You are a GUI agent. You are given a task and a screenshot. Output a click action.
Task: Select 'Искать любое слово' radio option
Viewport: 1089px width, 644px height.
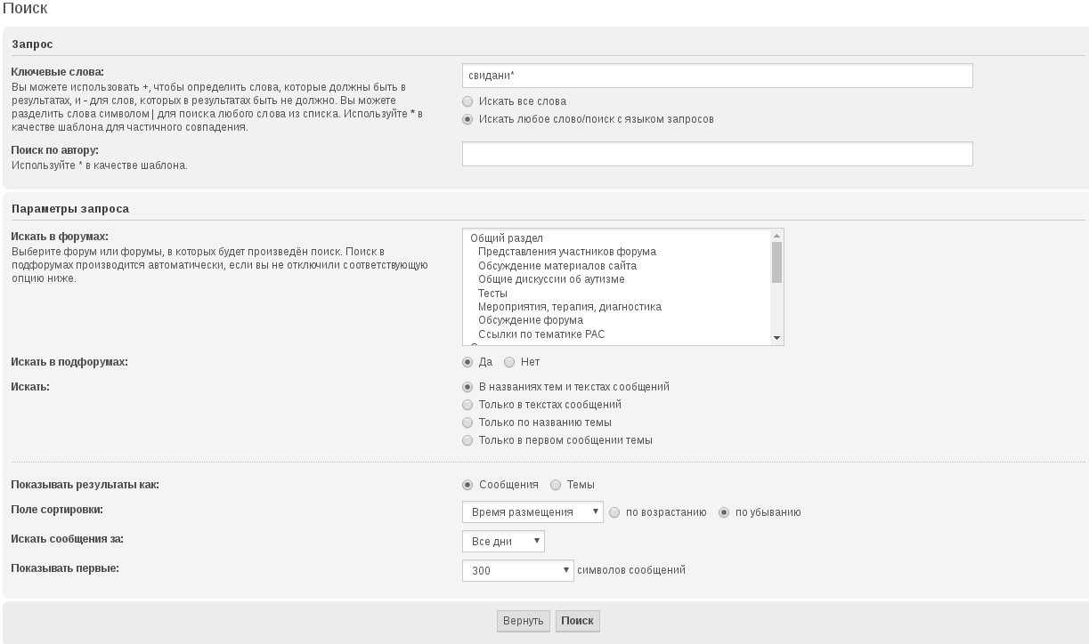point(467,119)
